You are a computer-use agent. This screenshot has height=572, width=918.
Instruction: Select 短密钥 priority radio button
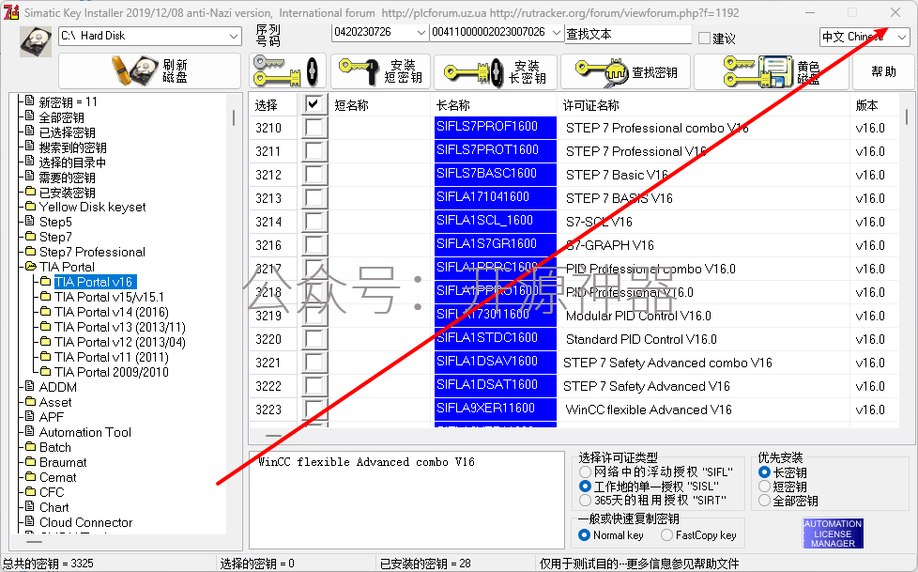pos(764,486)
